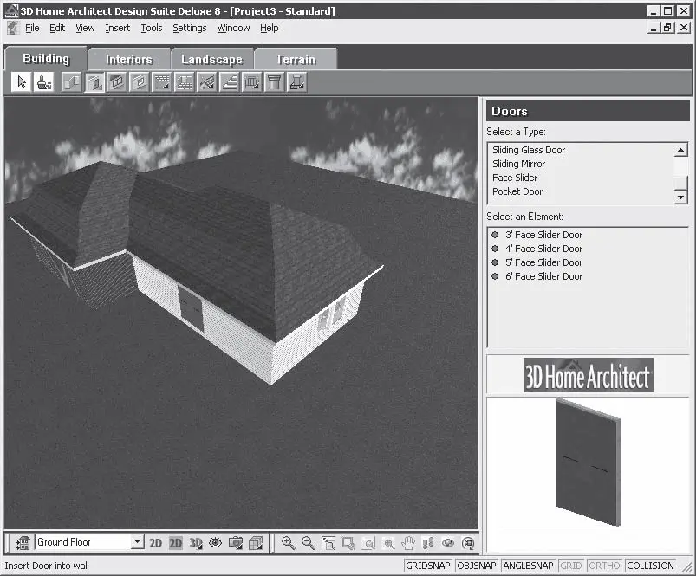The image size is (696, 576).
Task: Select the roof tool in Building toolbar
Action: [x=207, y=82]
